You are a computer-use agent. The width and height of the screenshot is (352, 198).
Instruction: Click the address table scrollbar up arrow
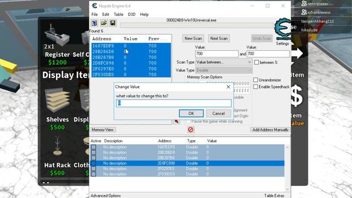point(287,147)
